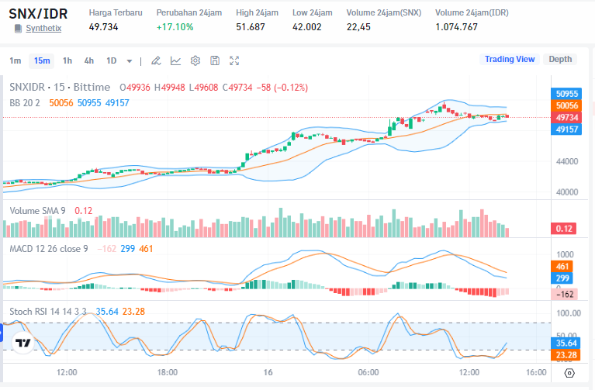The width and height of the screenshot is (595, 390).
Task: Click the 18:00 time axis label
Action: [x=168, y=372]
